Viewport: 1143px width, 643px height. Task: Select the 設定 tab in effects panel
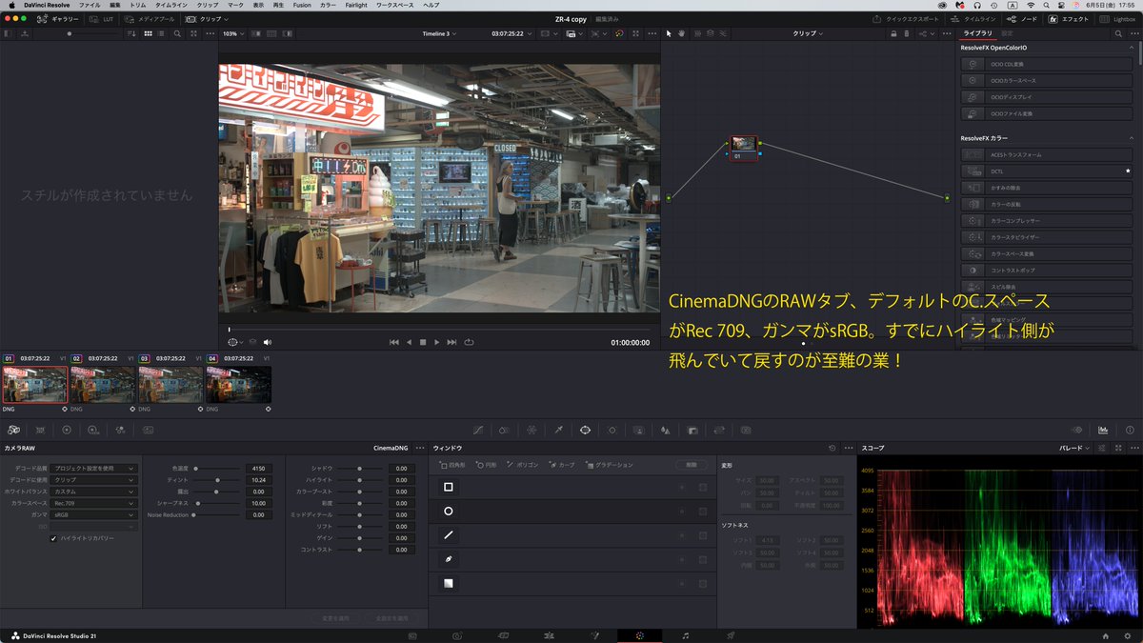click(x=1007, y=33)
